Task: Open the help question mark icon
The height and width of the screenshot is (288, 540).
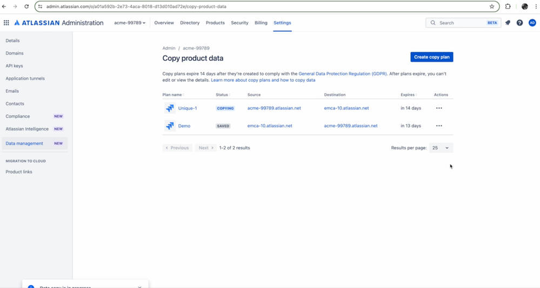Action: 519,23
